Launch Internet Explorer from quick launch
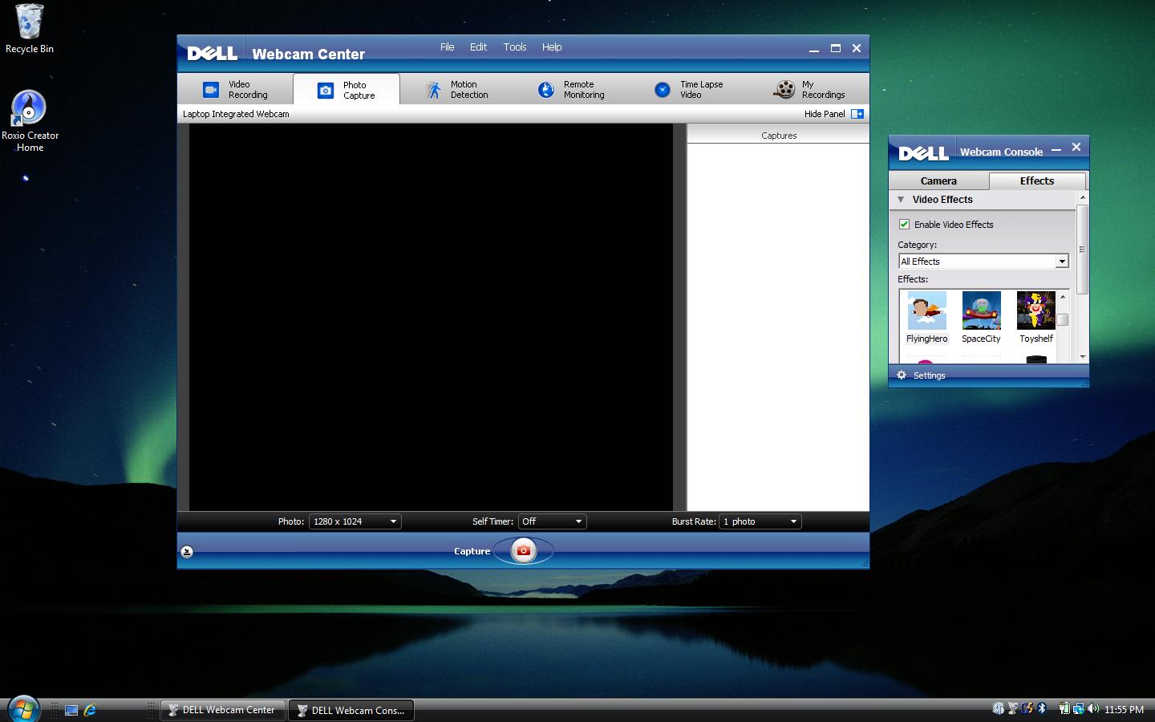Screen dimensions: 1155x722 [x=90, y=710]
